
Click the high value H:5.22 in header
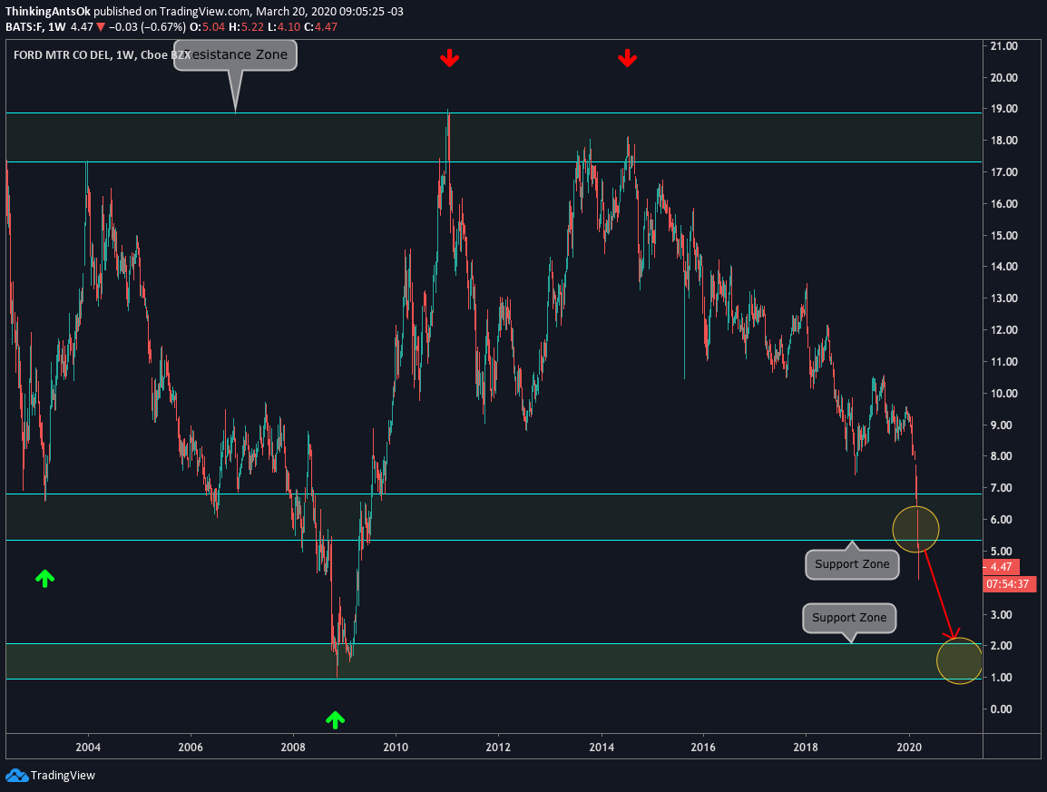click(246, 27)
